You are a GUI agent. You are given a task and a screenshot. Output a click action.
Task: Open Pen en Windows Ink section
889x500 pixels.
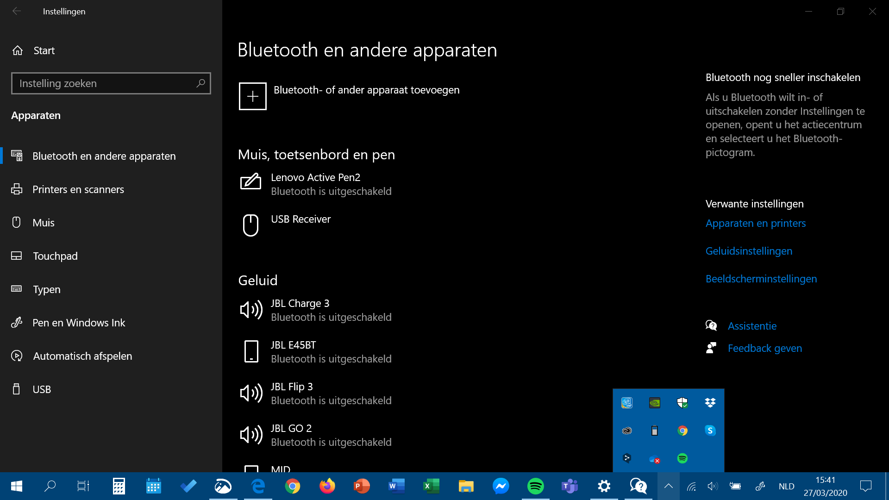[x=79, y=323]
